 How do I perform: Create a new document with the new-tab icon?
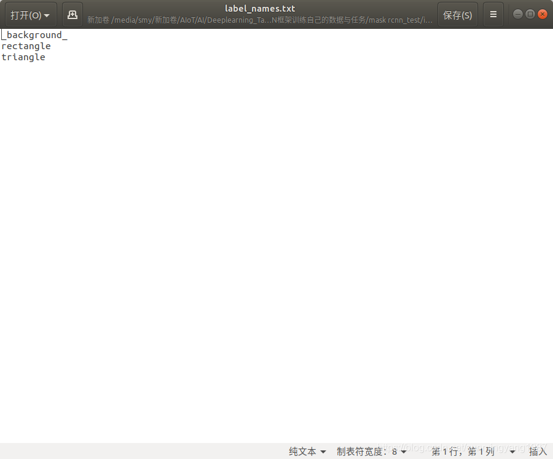73,15
